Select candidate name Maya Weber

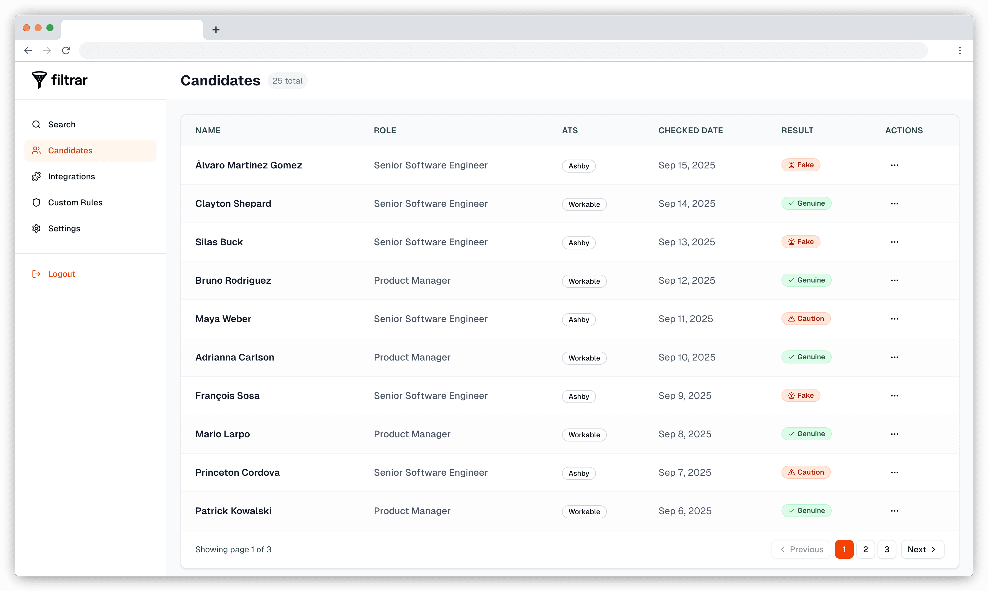223,319
